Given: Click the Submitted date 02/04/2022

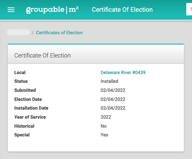Looking at the screenshot, I should coord(113,90).
